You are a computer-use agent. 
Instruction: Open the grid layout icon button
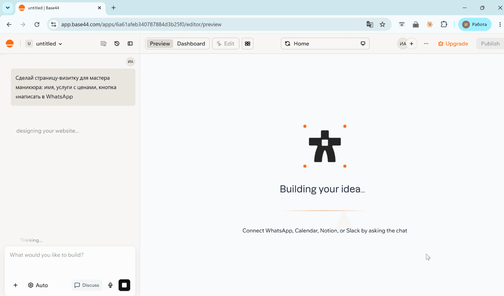pyautogui.click(x=247, y=44)
